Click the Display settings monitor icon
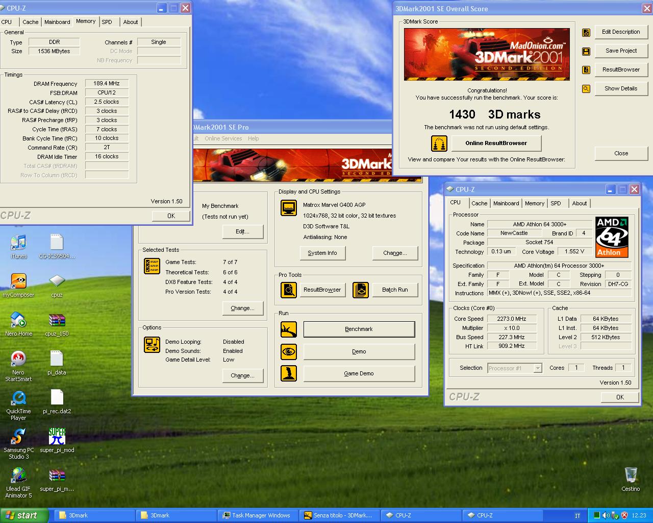The height and width of the screenshot is (523, 653). click(289, 208)
